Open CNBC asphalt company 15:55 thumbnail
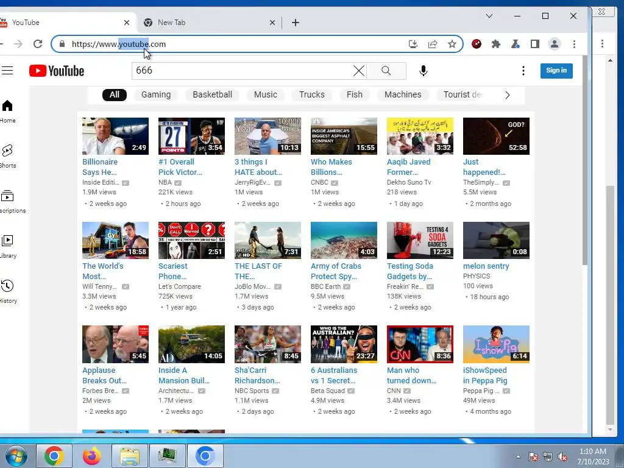This screenshot has height=468, width=624. [344, 136]
